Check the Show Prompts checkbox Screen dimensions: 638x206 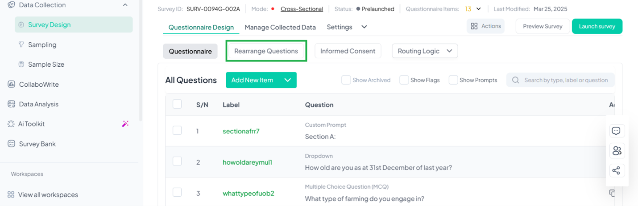tap(453, 80)
